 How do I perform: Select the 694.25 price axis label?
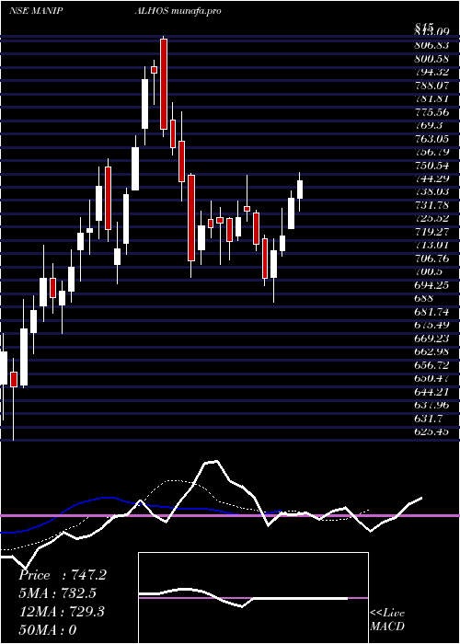point(431,285)
